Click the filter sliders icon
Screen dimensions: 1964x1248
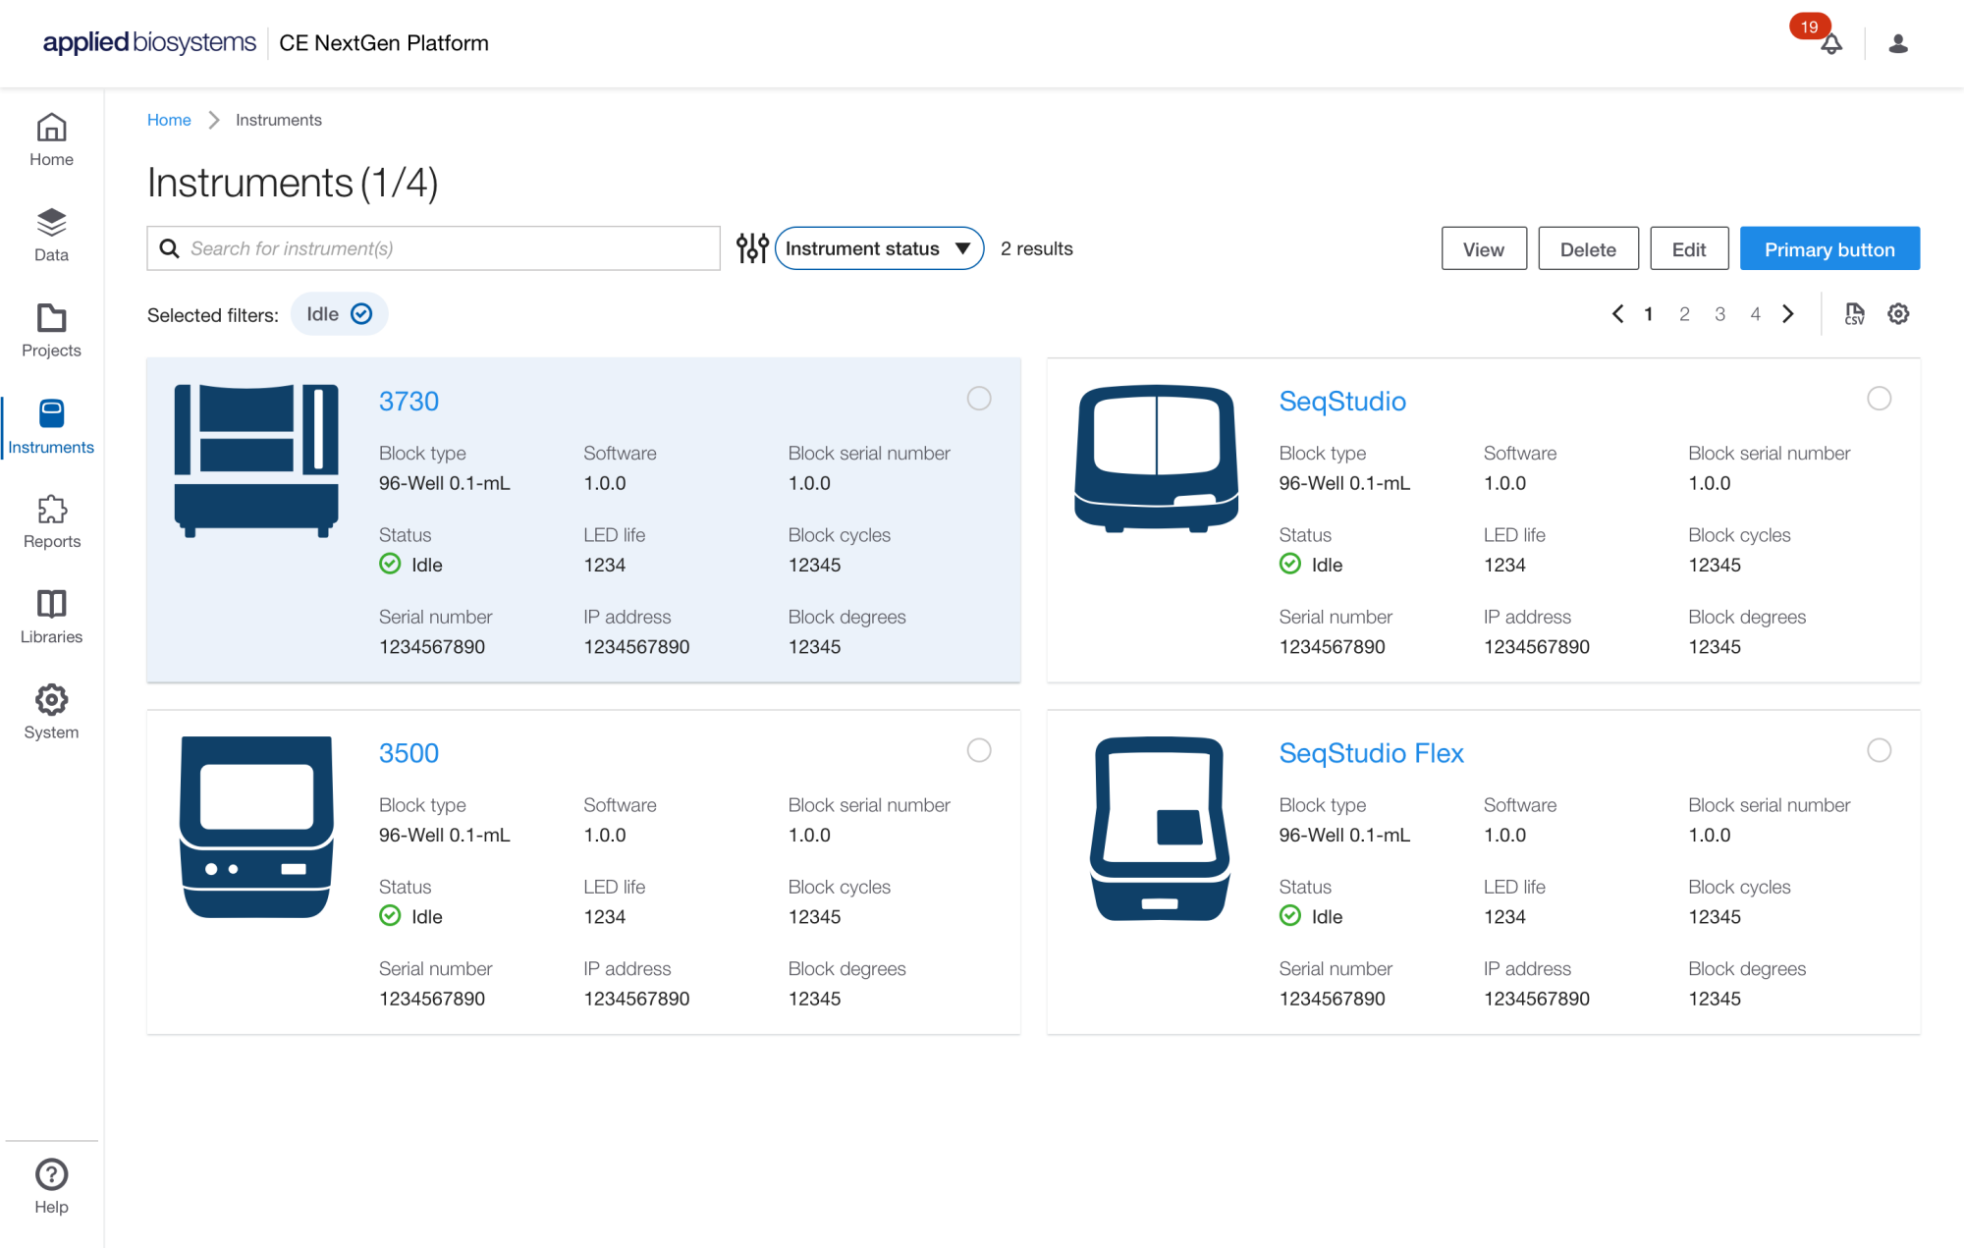pyautogui.click(x=752, y=248)
